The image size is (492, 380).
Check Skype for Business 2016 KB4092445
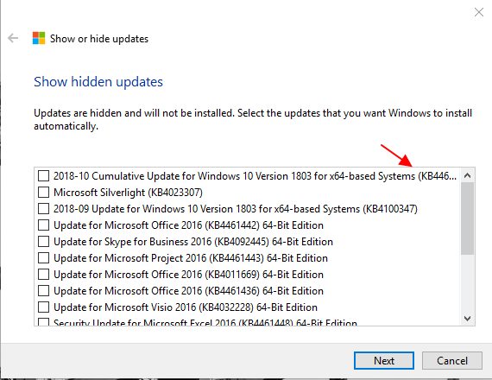(44, 242)
